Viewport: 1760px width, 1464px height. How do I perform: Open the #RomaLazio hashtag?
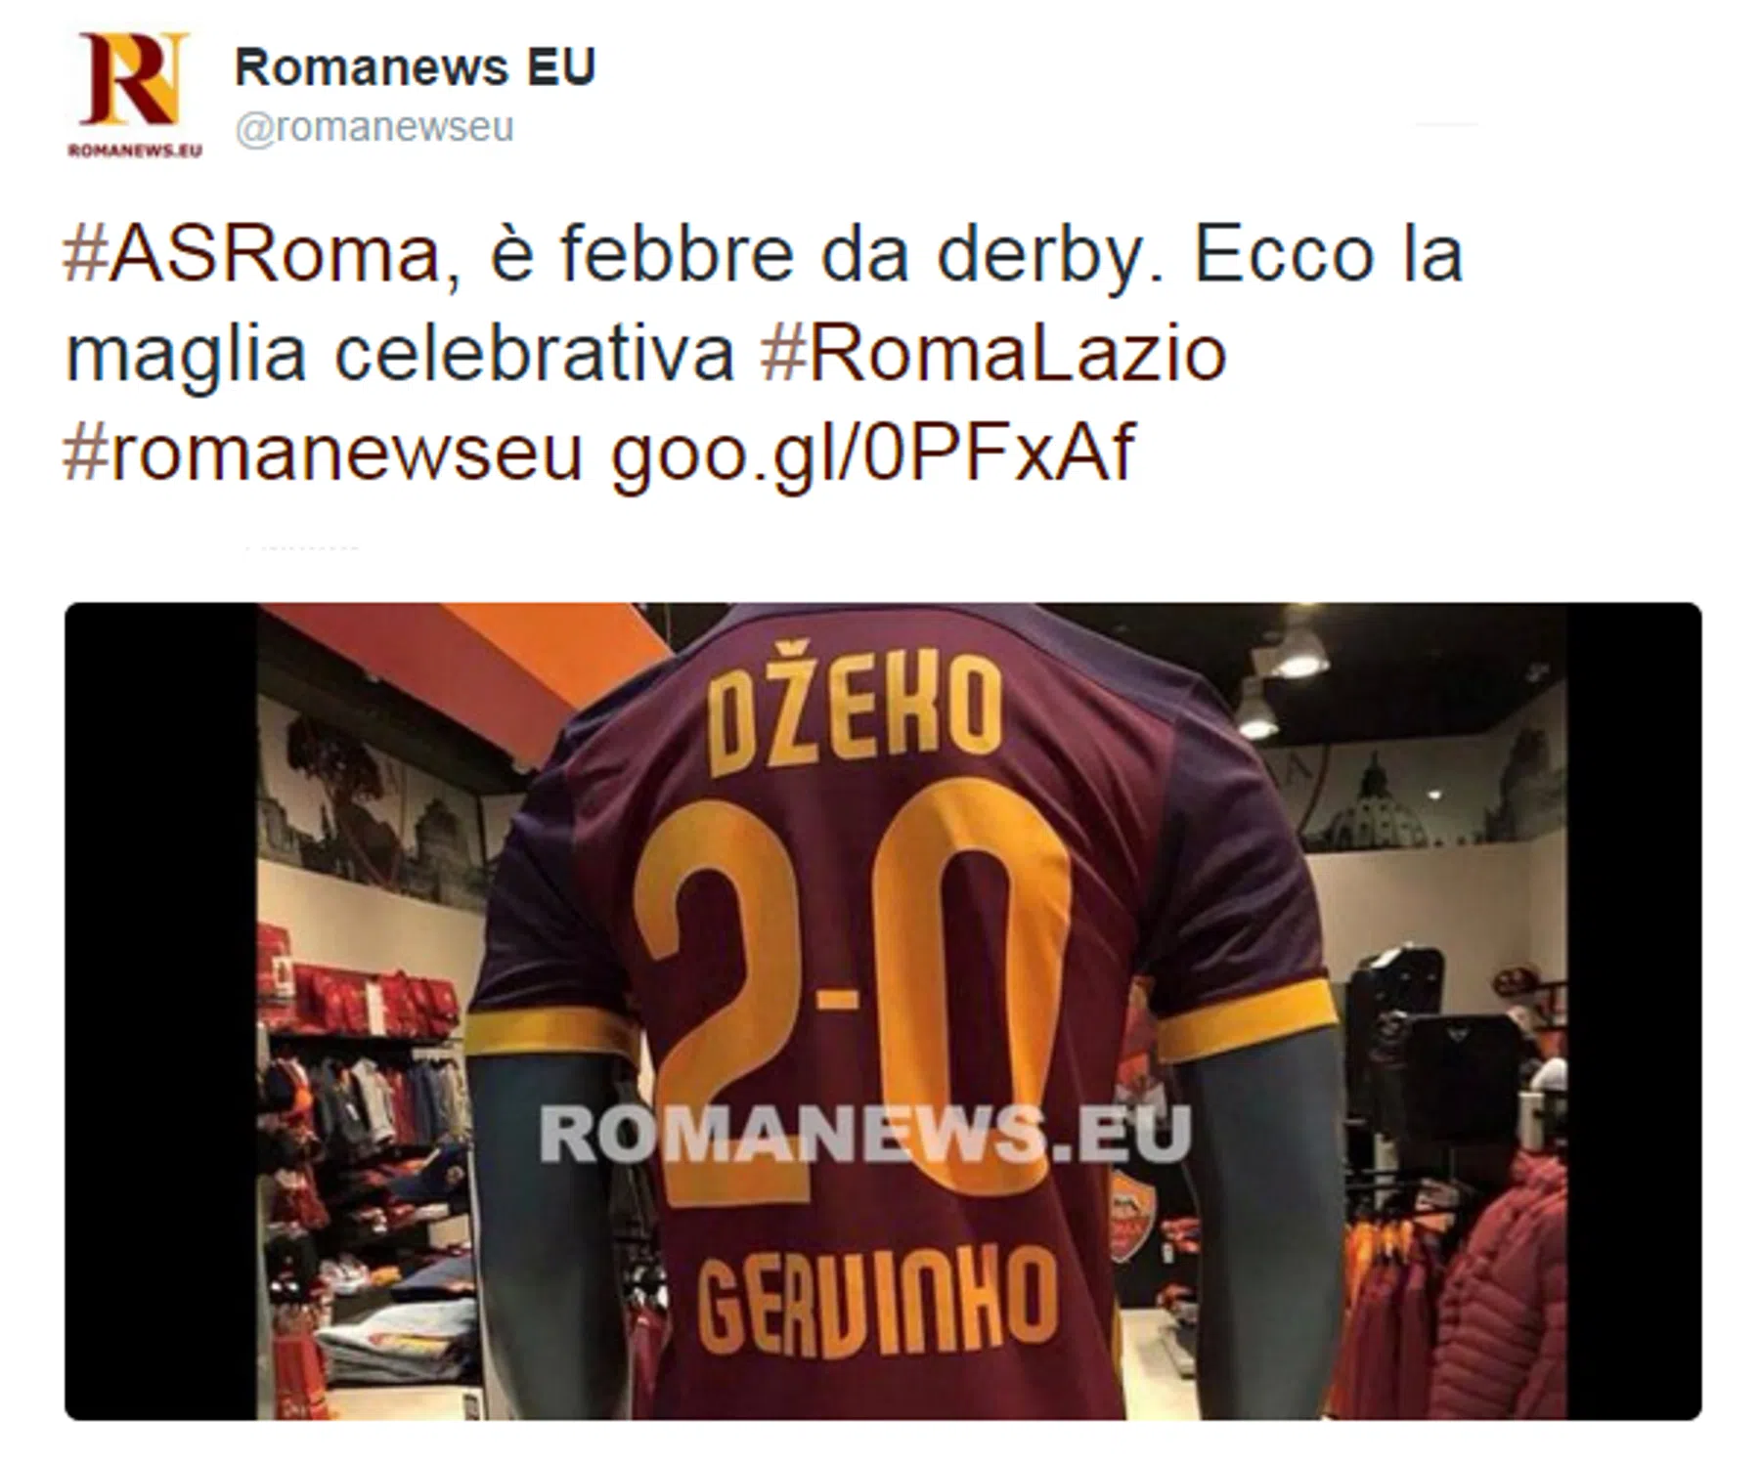click(x=993, y=353)
